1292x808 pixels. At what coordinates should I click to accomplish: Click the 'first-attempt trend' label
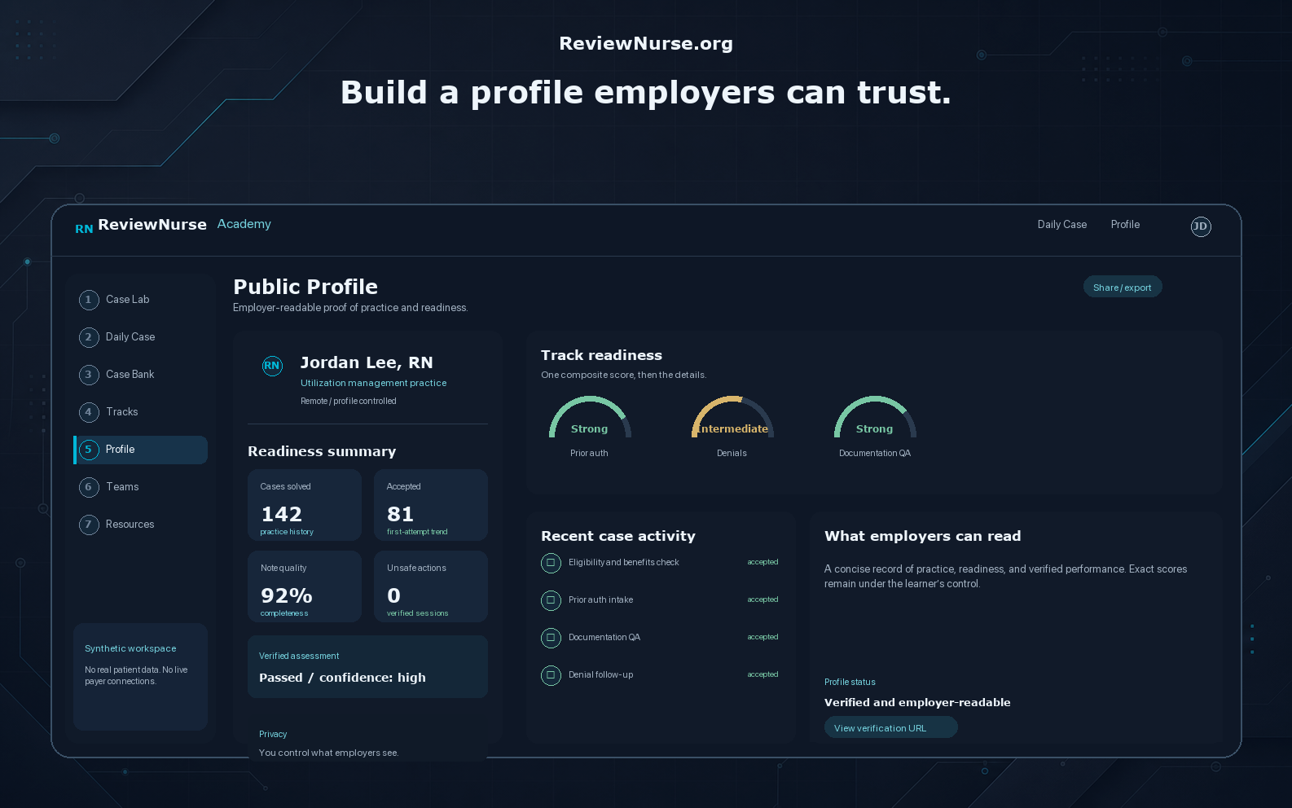[x=417, y=532]
